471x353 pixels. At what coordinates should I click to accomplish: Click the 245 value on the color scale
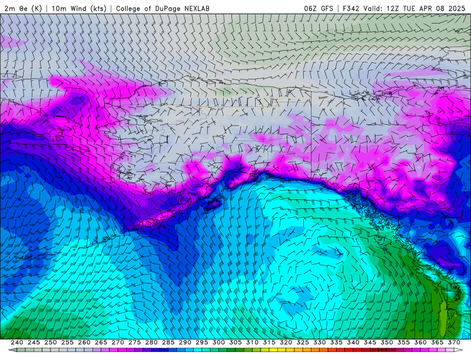click(x=34, y=342)
